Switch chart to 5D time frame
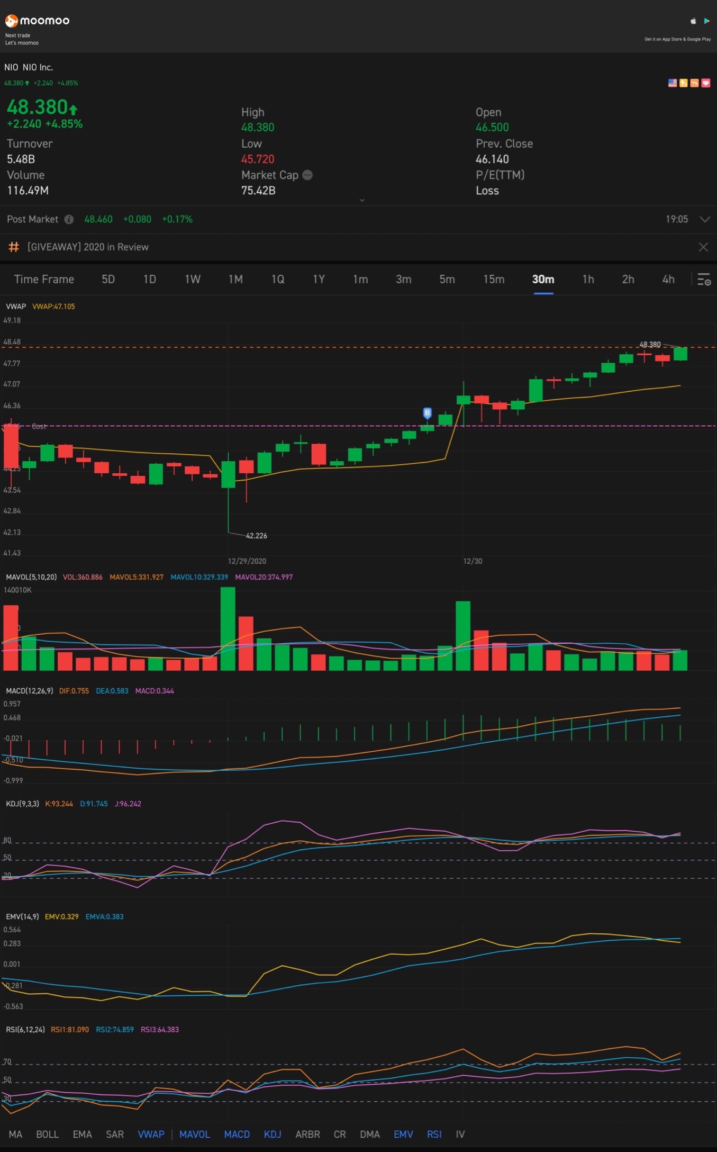717x1152 pixels. pyautogui.click(x=108, y=280)
